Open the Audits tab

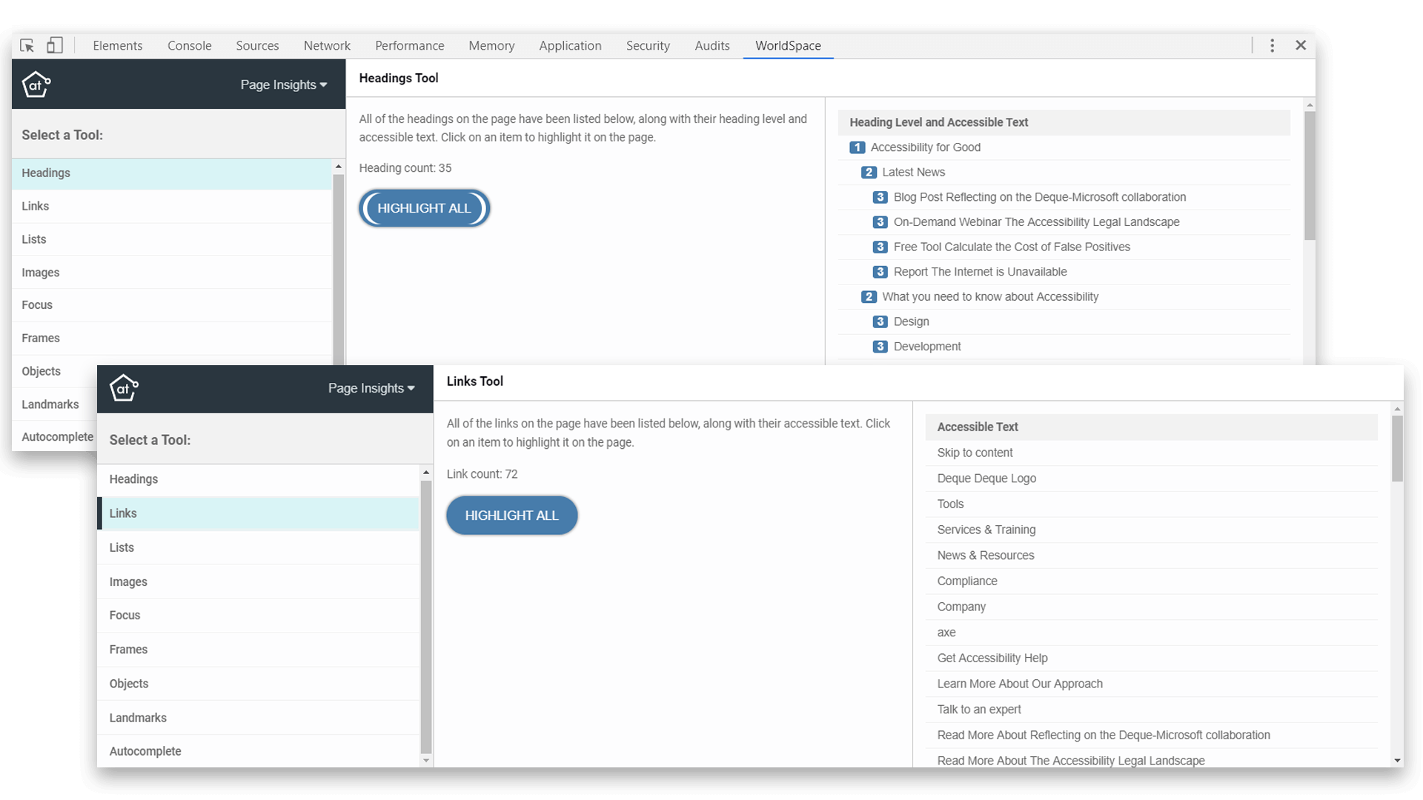click(712, 46)
